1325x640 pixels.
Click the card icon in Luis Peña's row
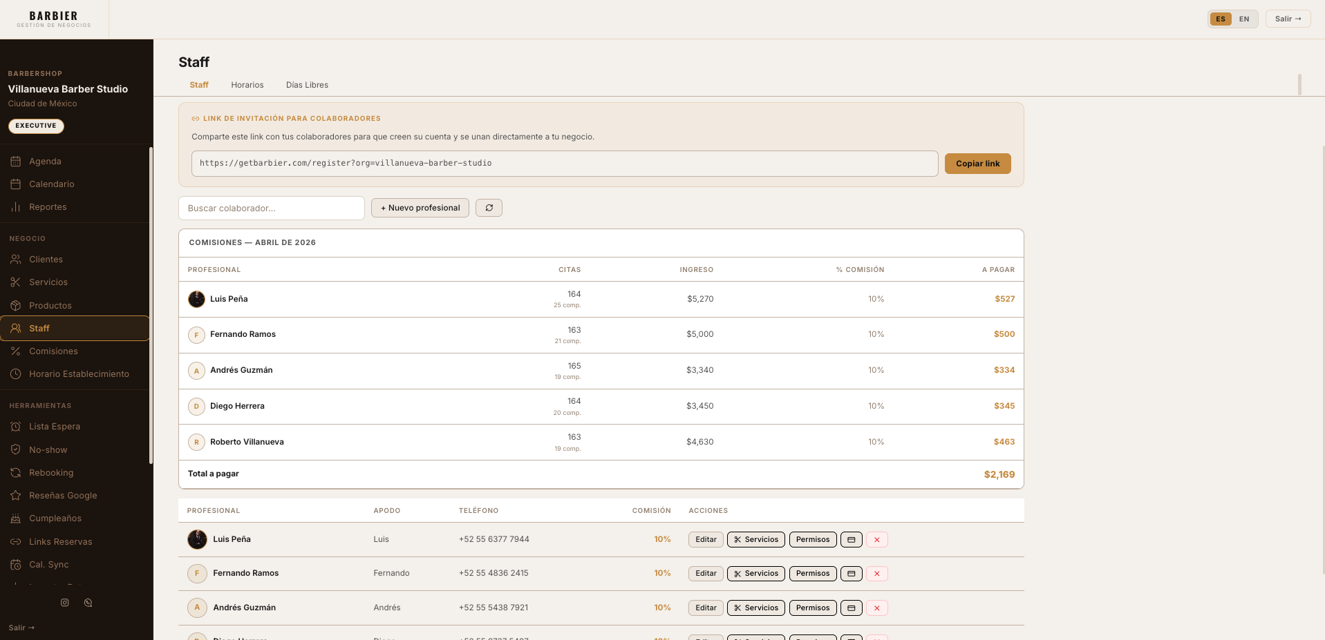pos(851,540)
